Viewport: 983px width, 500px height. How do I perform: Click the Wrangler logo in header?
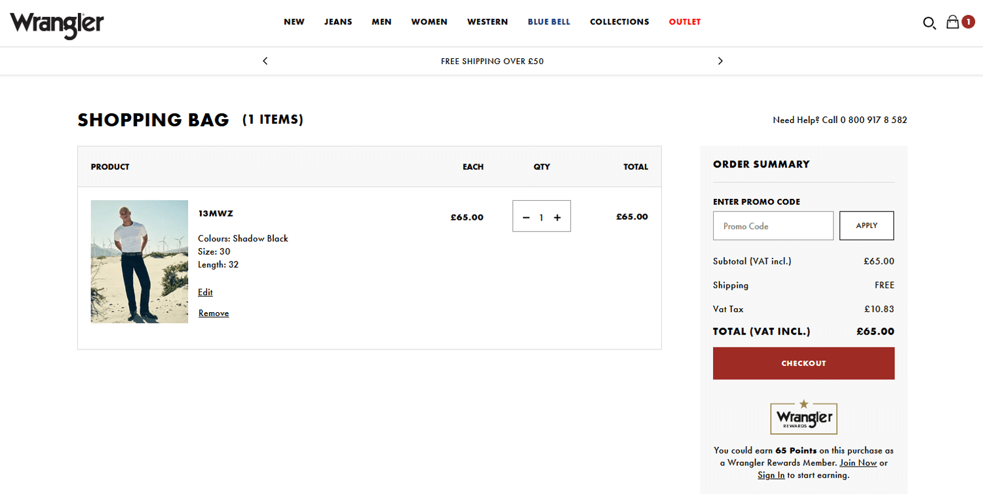[56, 25]
